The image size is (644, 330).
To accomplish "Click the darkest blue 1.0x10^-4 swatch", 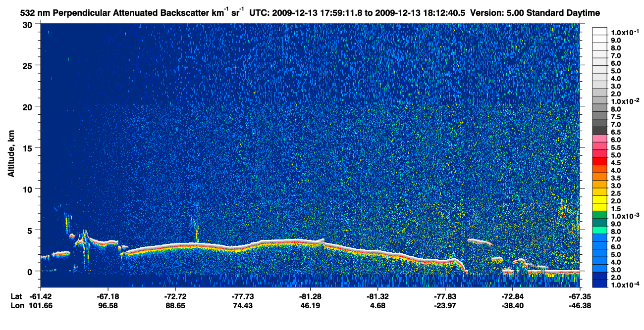I will [599, 283].
